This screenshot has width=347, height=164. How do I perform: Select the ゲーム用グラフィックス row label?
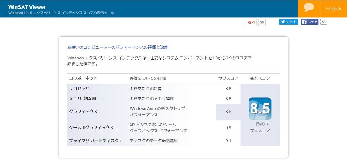(x=93, y=128)
